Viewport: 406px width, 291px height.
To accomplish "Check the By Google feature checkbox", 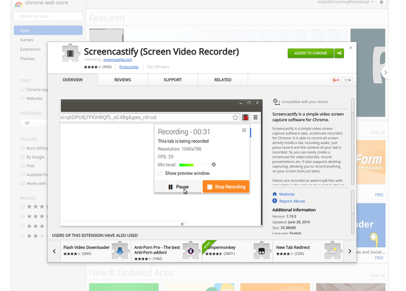I will click(23, 157).
